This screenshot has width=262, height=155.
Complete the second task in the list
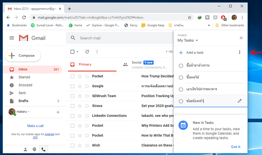[x=181, y=77]
